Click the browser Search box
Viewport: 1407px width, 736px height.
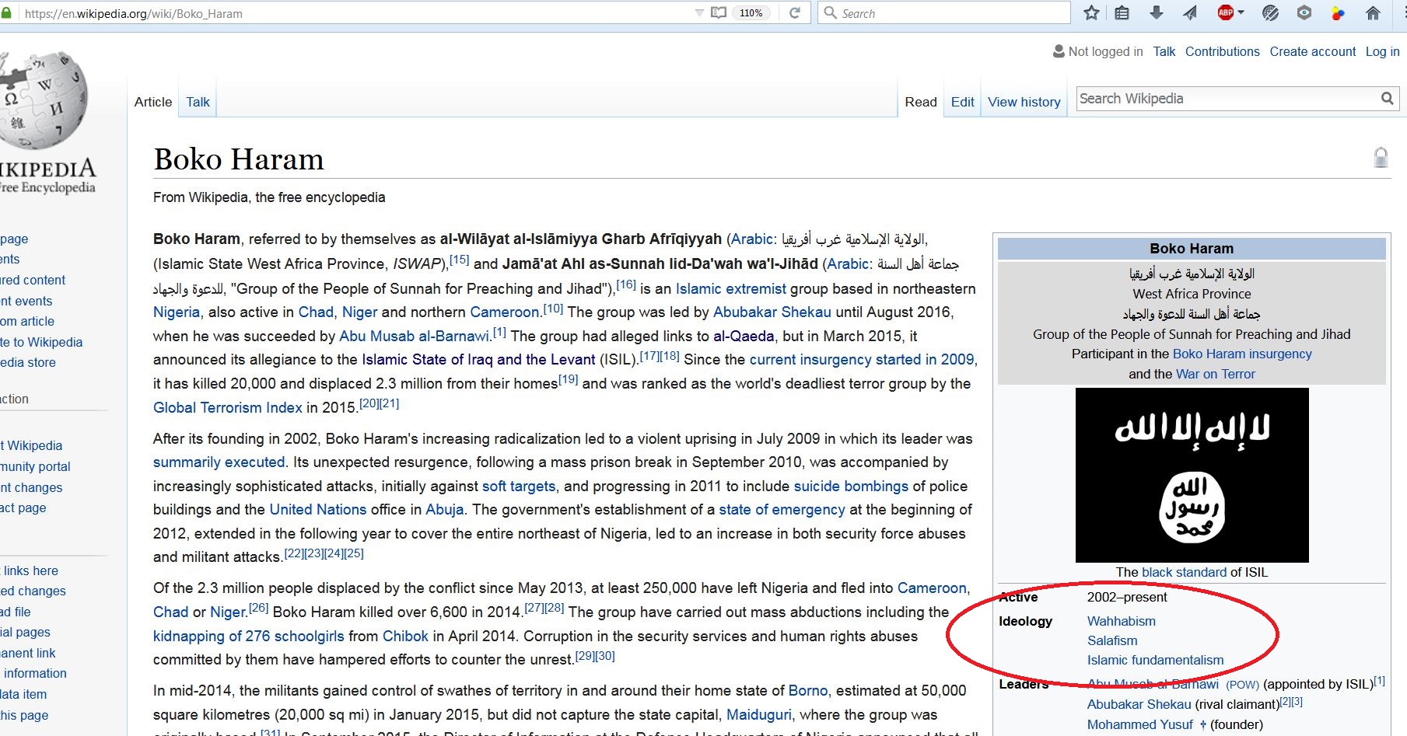pos(944,13)
